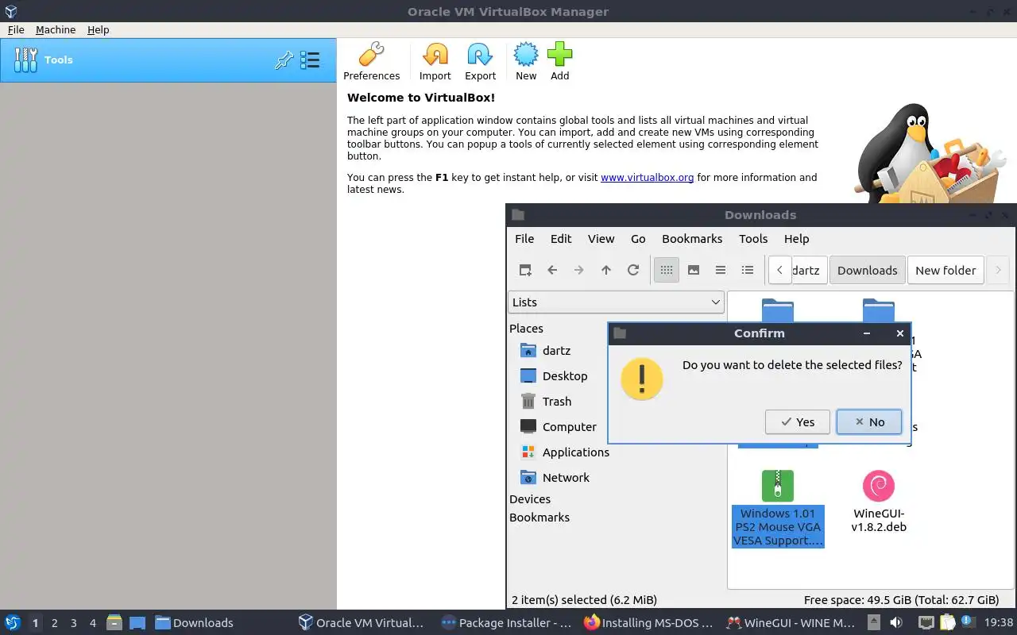The height and width of the screenshot is (635, 1017).
Task: Click the Devices section heading
Action: (530, 499)
